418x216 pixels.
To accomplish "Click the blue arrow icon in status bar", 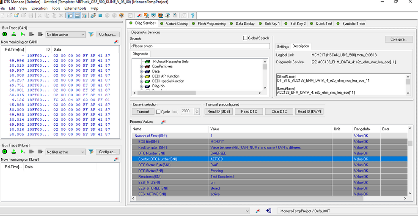I will click(269, 211).
